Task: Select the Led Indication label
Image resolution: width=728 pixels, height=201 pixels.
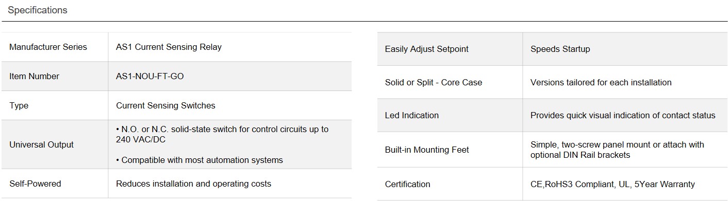Action: 411,115
